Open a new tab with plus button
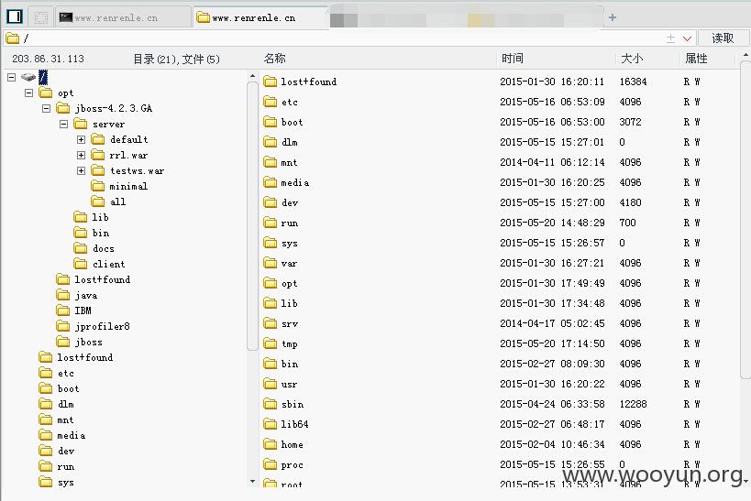 [x=613, y=17]
